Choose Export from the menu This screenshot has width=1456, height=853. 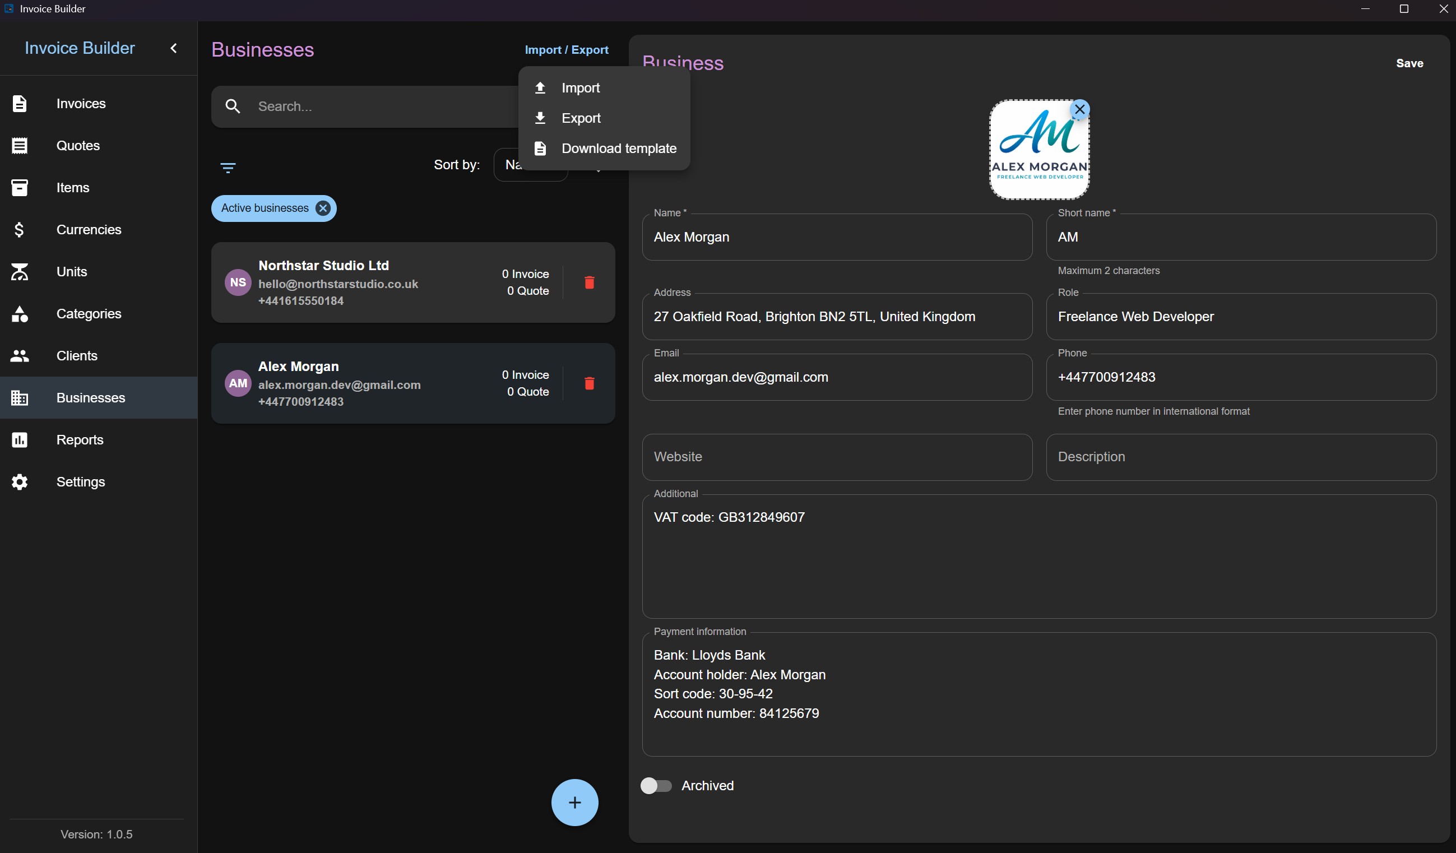coord(604,118)
